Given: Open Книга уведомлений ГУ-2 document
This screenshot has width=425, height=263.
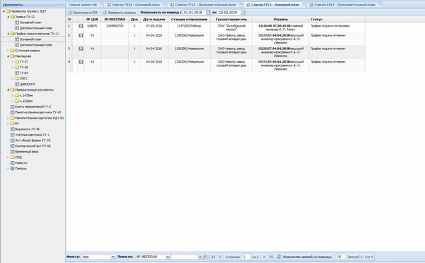Looking at the screenshot, I should [x=33, y=107].
